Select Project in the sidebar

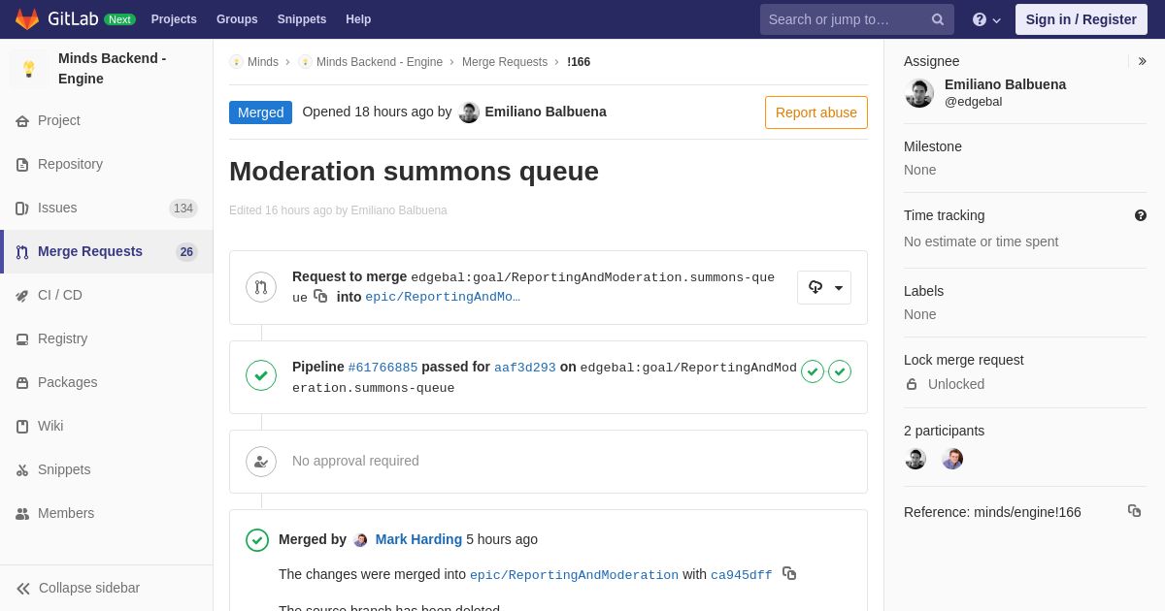pos(107,121)
